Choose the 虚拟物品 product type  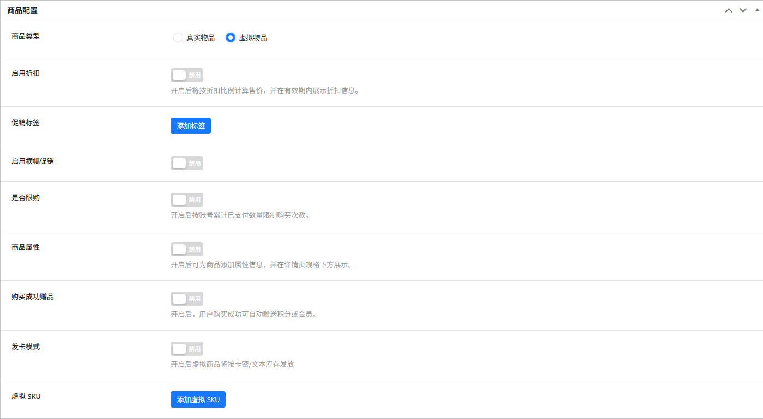(231, 38)
